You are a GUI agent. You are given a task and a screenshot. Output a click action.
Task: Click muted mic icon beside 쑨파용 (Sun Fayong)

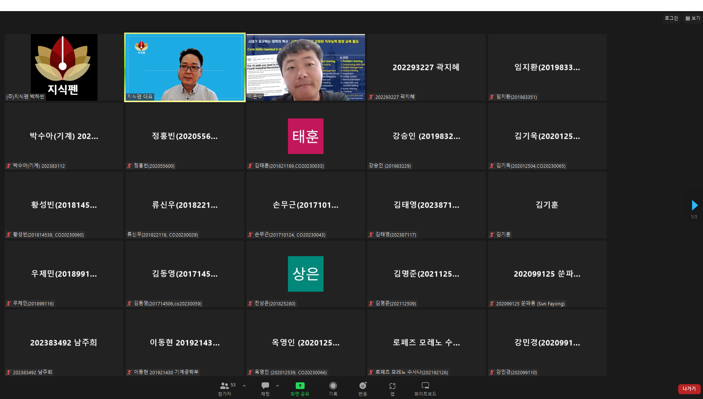point(492,304)
